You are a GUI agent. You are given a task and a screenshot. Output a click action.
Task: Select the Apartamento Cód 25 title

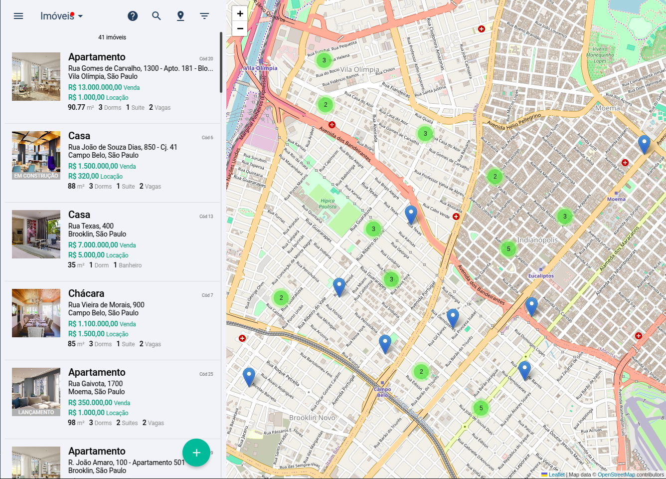coord(97,372)
